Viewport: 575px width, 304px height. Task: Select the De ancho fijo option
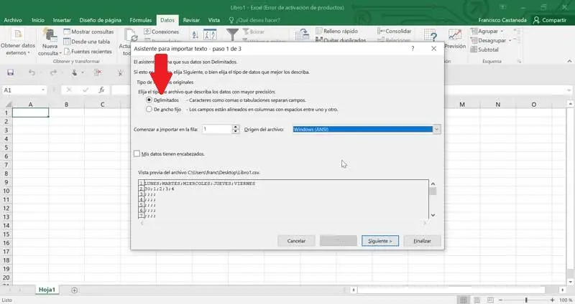149,110
